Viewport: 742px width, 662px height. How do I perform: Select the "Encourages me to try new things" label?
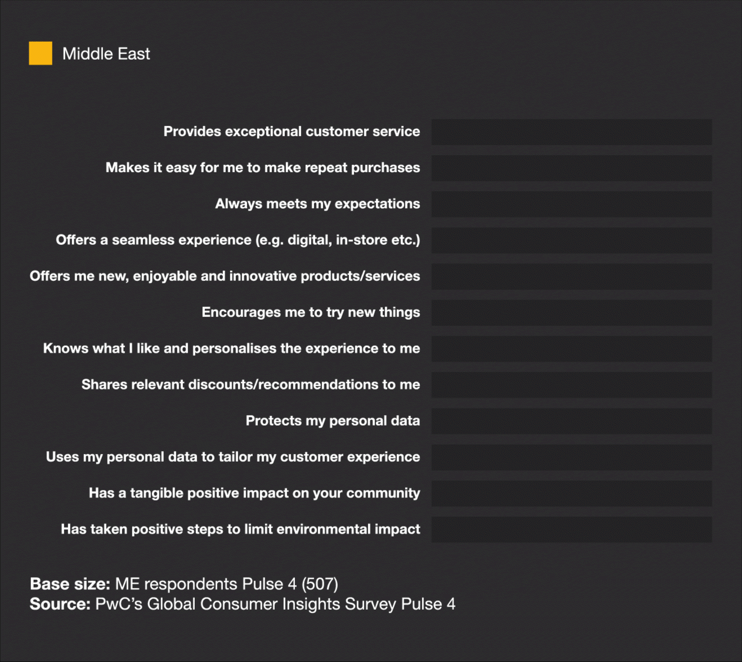click(311, 312)
